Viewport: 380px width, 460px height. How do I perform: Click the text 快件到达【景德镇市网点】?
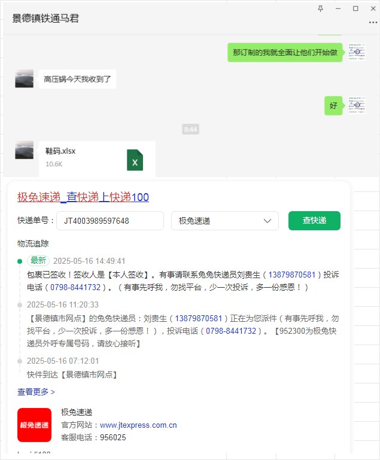[72, 374]
